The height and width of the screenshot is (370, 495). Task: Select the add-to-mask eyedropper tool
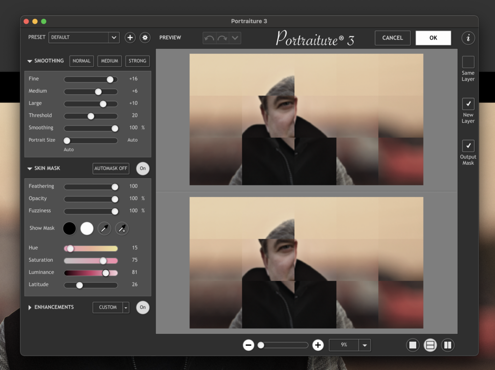pos(122,228)
